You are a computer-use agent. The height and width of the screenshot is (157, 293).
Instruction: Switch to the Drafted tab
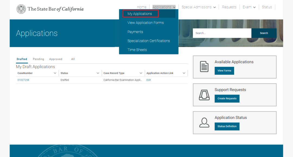[22, 59]
